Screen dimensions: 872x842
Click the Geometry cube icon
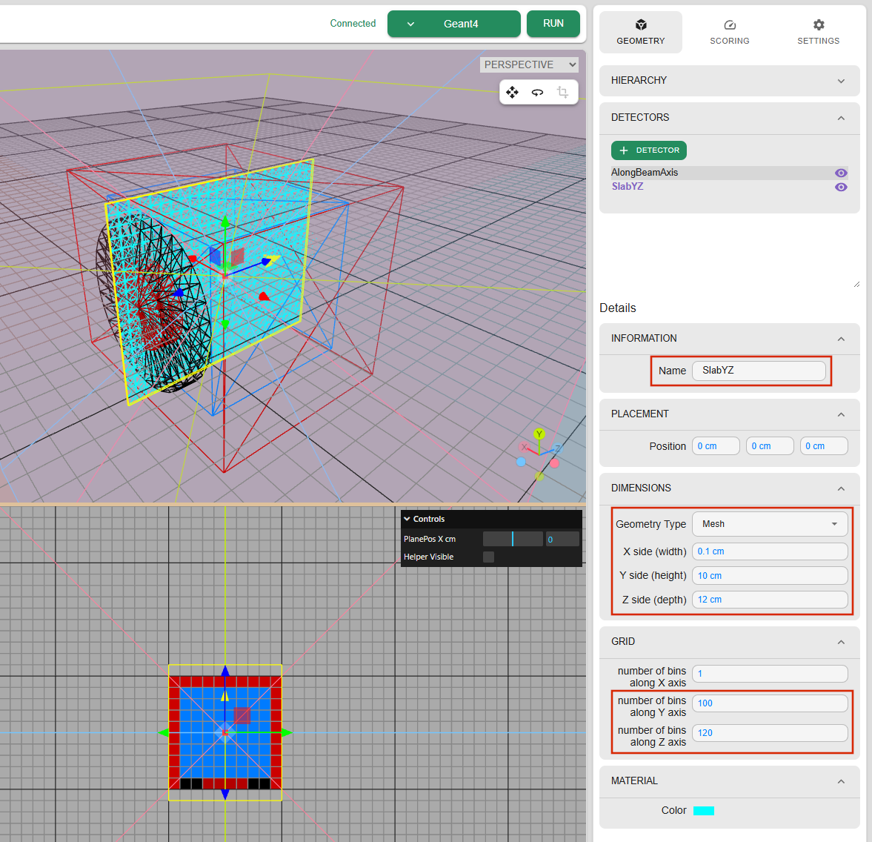[x=641, y=25]
